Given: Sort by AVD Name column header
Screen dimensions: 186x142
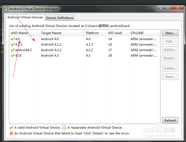Looking at the screenshot, I should 24,33.
